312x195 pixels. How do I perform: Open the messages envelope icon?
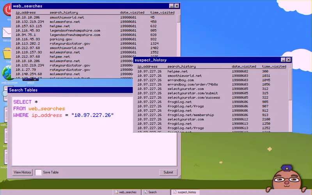7,32
